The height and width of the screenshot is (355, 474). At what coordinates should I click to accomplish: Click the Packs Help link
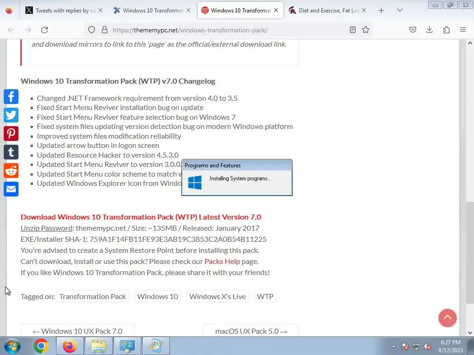222,262
